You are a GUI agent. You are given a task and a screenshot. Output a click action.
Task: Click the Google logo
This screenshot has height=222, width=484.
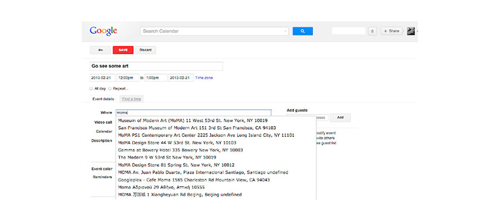pos(103,31)
